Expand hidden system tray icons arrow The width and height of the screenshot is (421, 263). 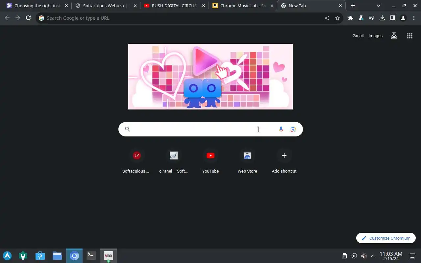pos(373,256)
